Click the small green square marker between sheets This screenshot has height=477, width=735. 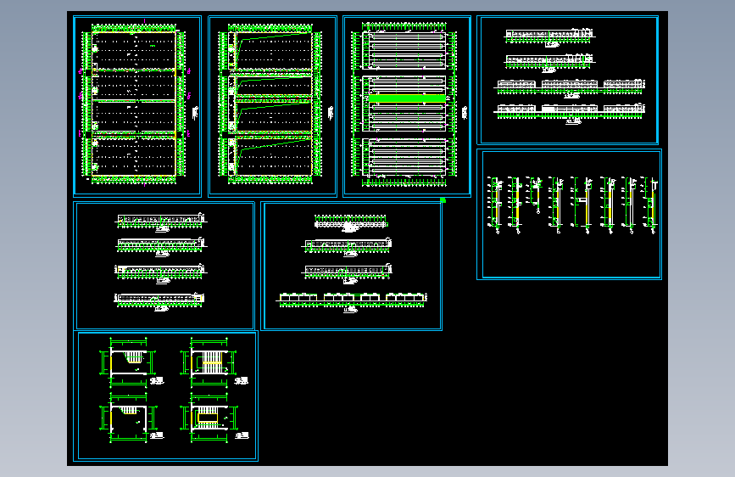pyautogui.click(x=443, y=200)
